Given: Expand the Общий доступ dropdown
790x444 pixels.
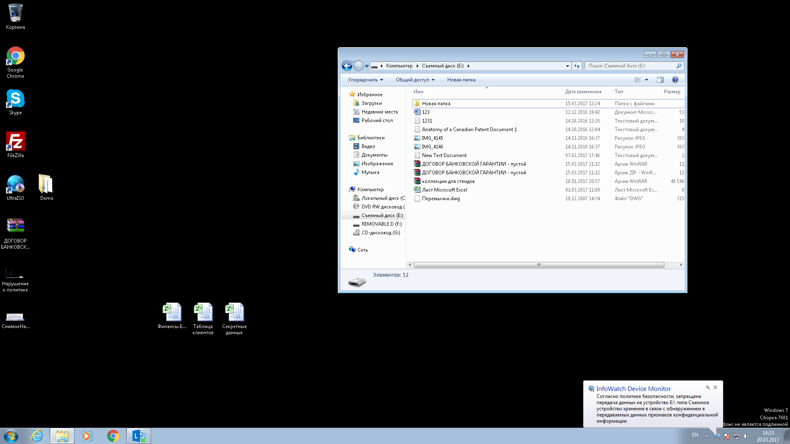Looking at the screenshot, I should click(415, 80).
